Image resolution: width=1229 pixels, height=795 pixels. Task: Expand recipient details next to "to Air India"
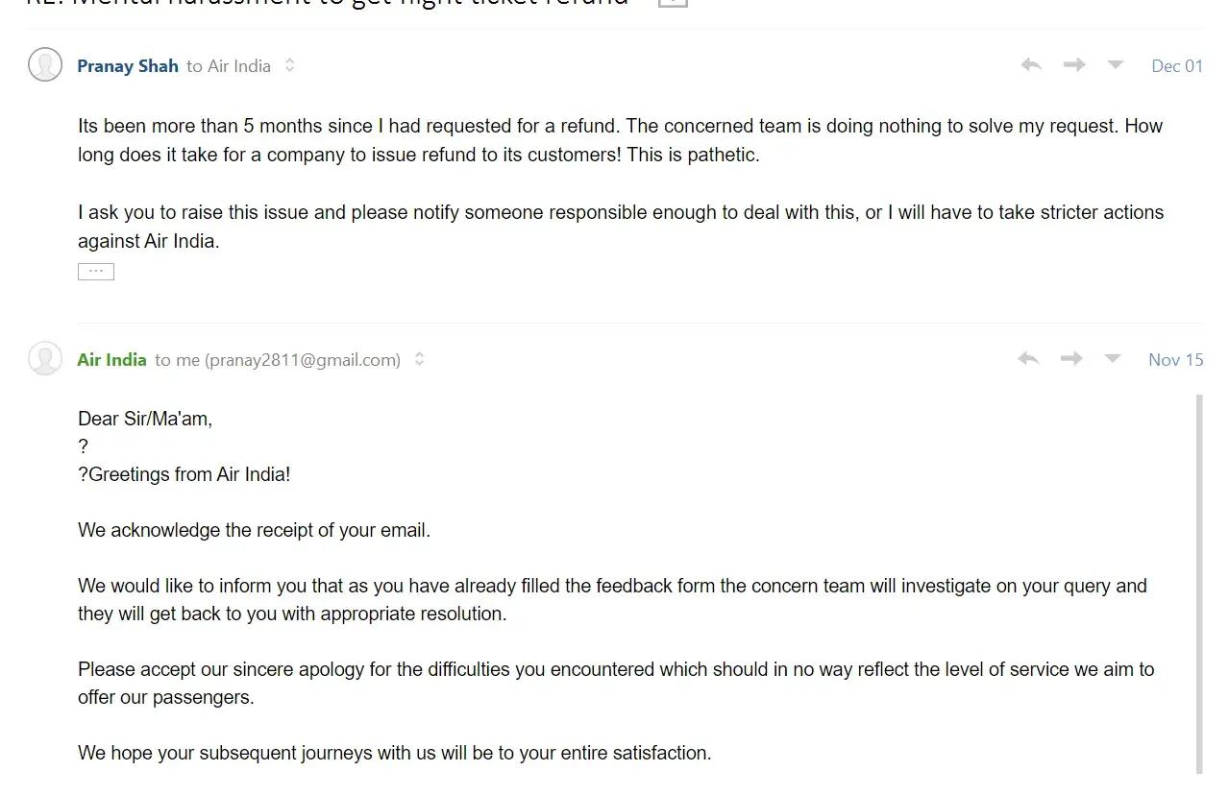(290, 66)
